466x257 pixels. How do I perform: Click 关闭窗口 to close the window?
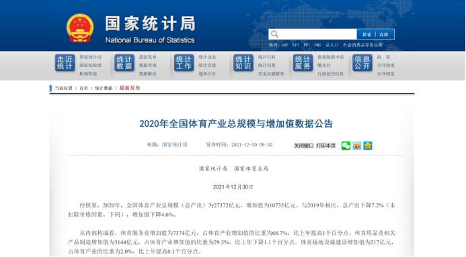pyautogui.click(x=304, y=146)
